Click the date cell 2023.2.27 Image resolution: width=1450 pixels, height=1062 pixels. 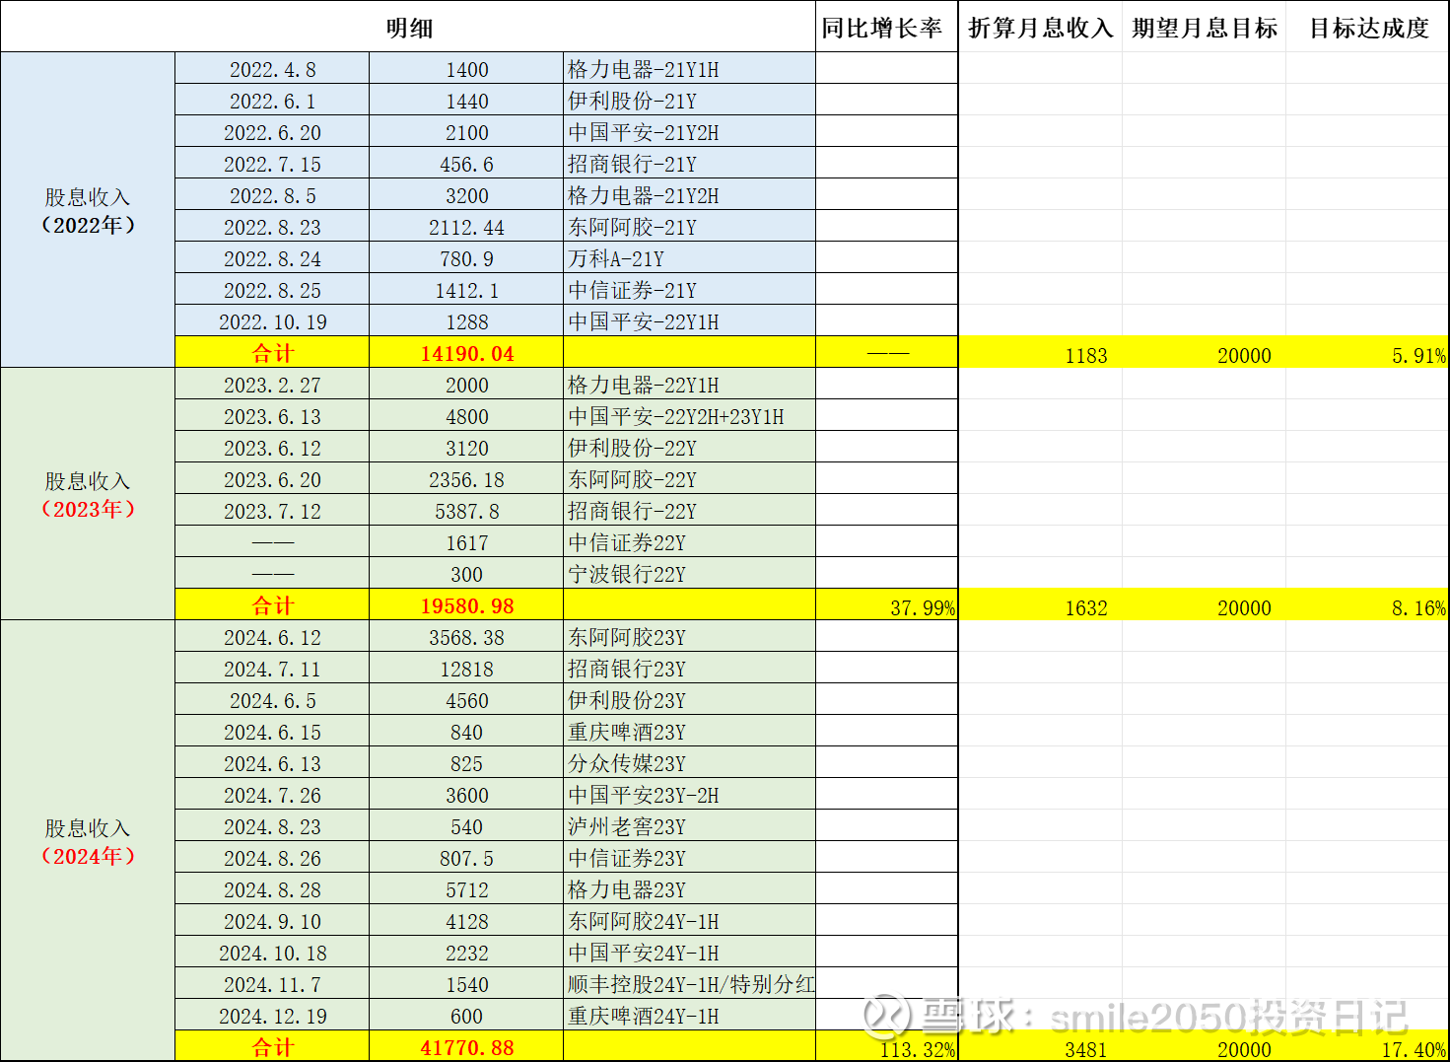pos(272,385)
